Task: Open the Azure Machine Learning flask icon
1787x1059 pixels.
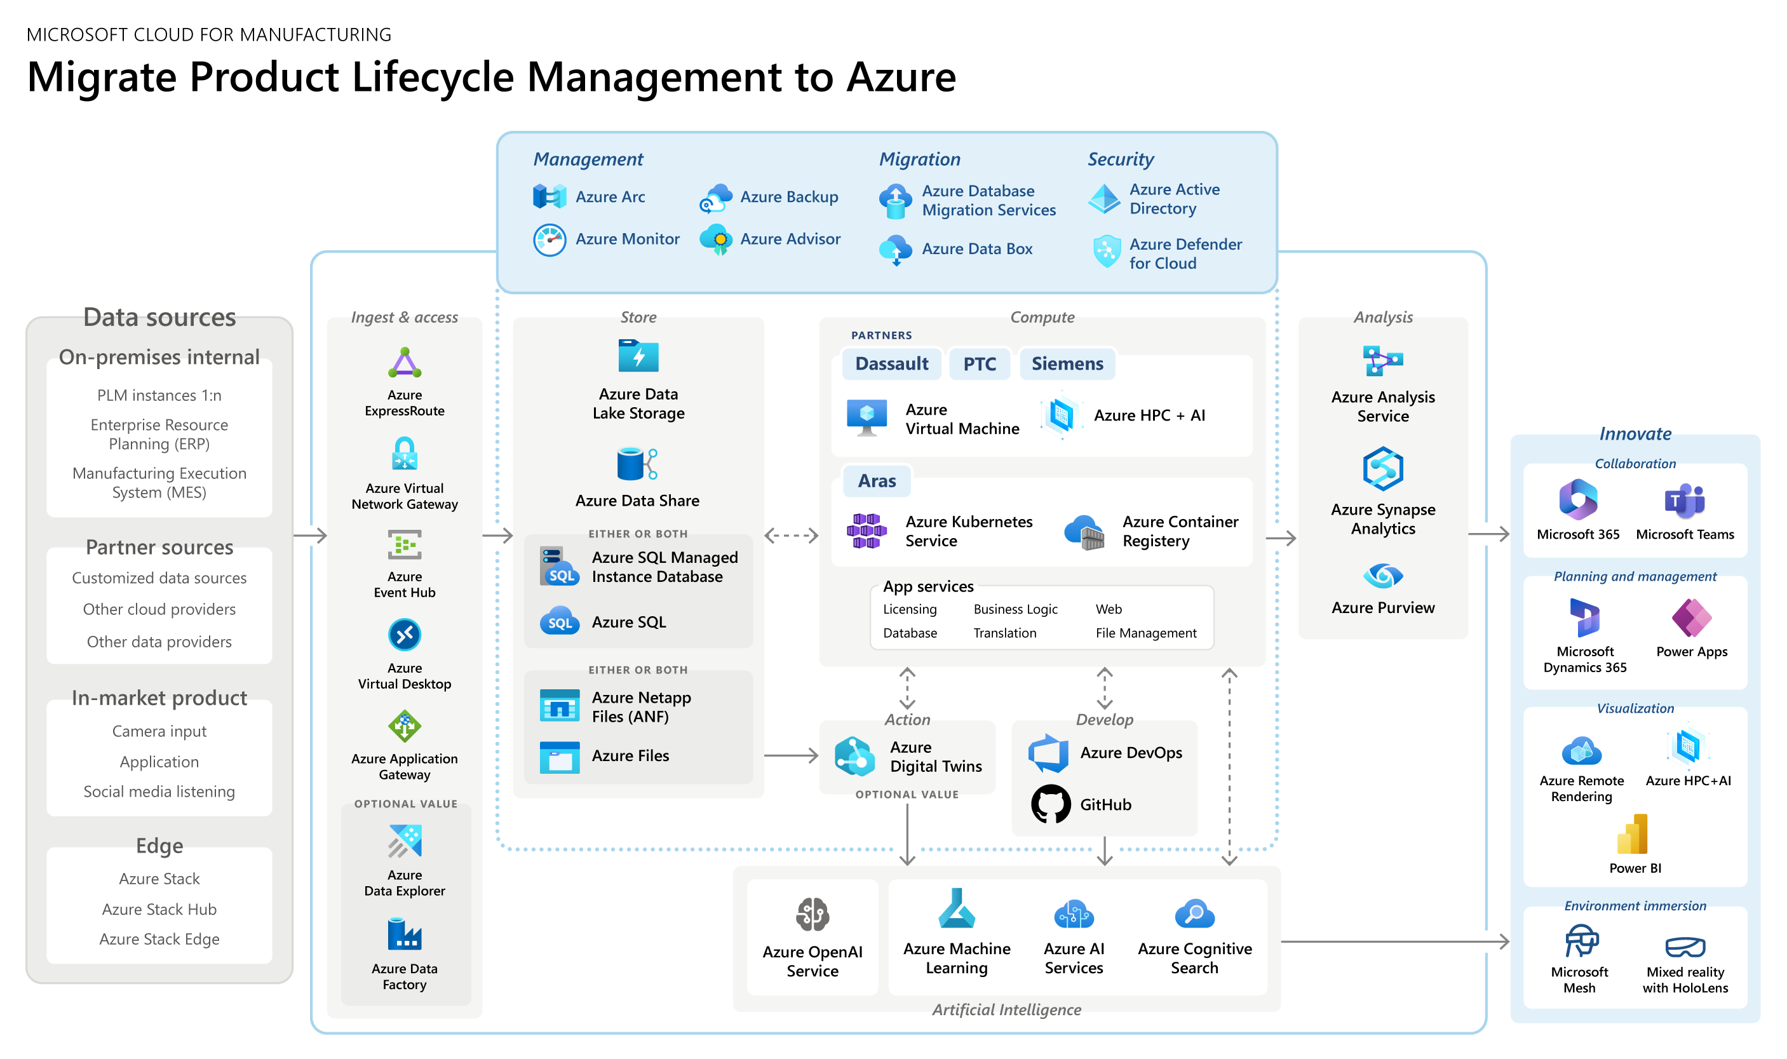Action: pos(957,912)
